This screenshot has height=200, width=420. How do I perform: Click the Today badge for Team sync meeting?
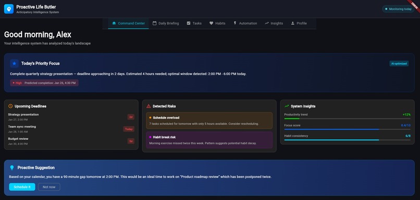[129, 129]
